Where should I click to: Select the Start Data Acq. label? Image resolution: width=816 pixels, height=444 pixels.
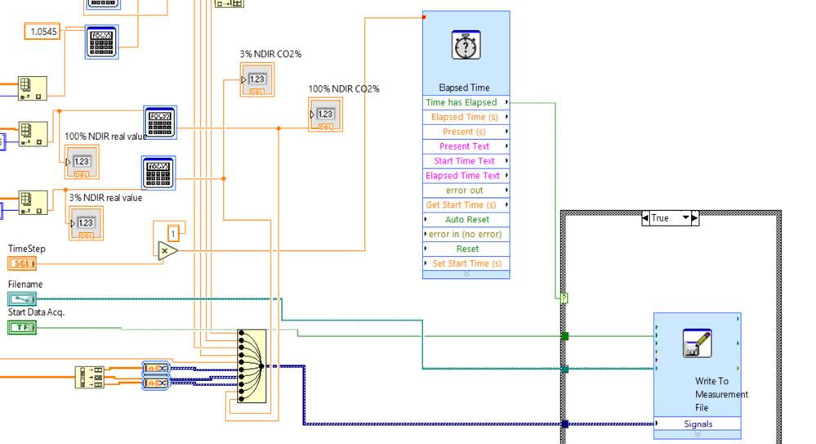click(x=36, y=312)
